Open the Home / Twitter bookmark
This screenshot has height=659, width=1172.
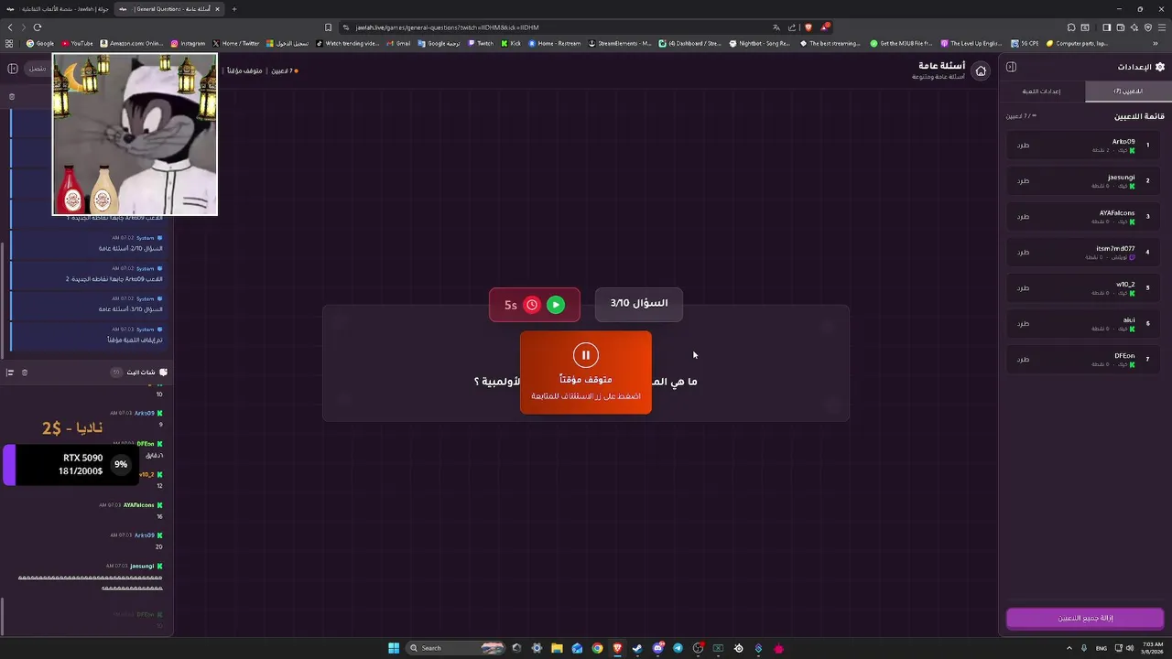point(236,43)
